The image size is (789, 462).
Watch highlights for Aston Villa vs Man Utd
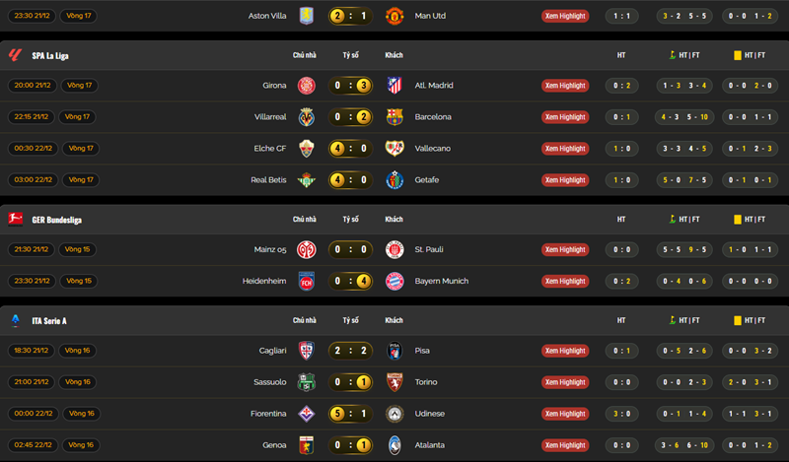coord(564,16)
